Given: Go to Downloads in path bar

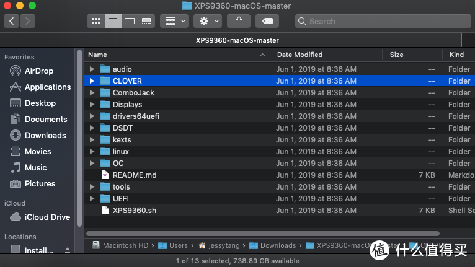Looking at the screenshot, I should tap(273, 245).
